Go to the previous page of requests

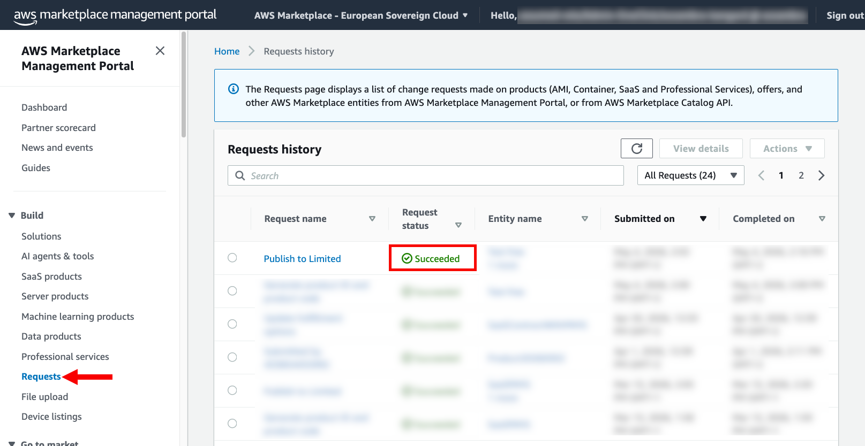[761, 175]
